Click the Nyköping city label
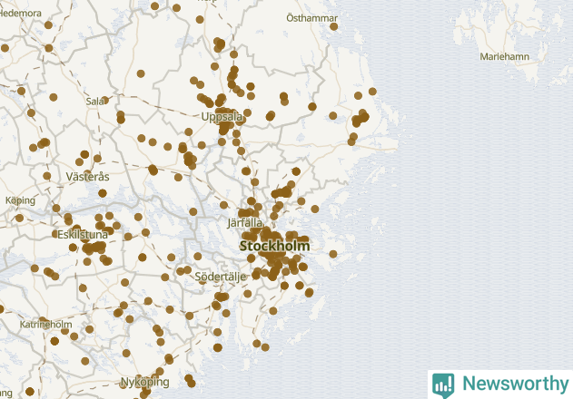Screen dimensions: 573x399 [145, 382]
